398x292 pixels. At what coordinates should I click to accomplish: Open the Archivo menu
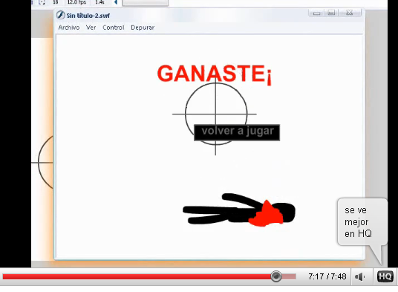pyautogui.click(x=69, y=27)
